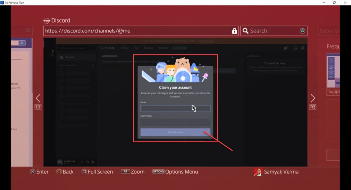Go to previous page with left chevron
The width and height of the screenshot is (351, 190).
point(38,98)
